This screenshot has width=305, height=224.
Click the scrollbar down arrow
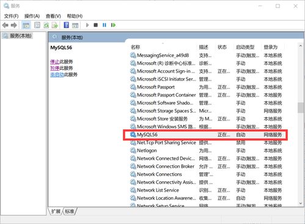pyautogui.click(x=301, y=203)
